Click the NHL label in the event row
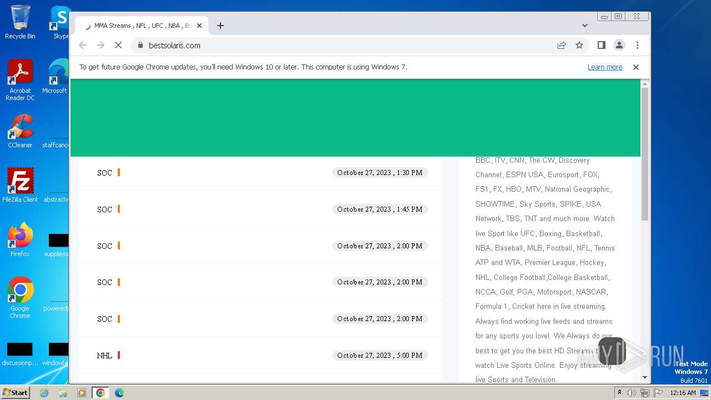 (104, 356)
